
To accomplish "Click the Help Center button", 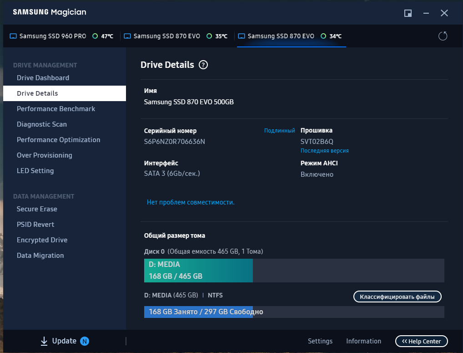I will tap(421, 341).
